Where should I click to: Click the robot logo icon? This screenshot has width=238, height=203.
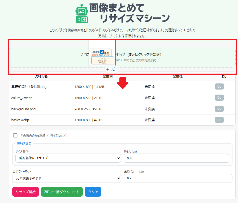(81, 13)
